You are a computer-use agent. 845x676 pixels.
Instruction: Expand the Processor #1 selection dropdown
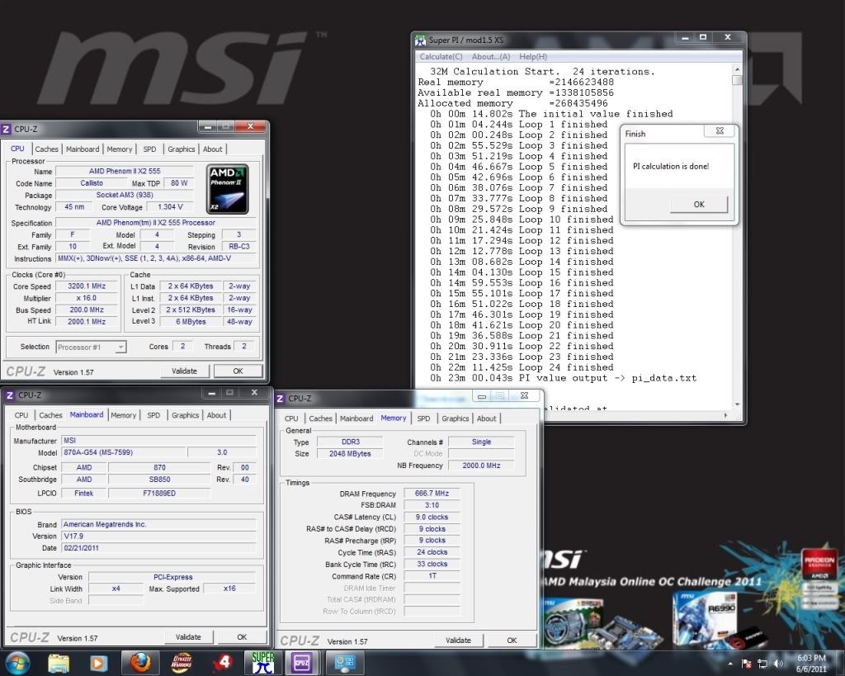click(120, 347)
